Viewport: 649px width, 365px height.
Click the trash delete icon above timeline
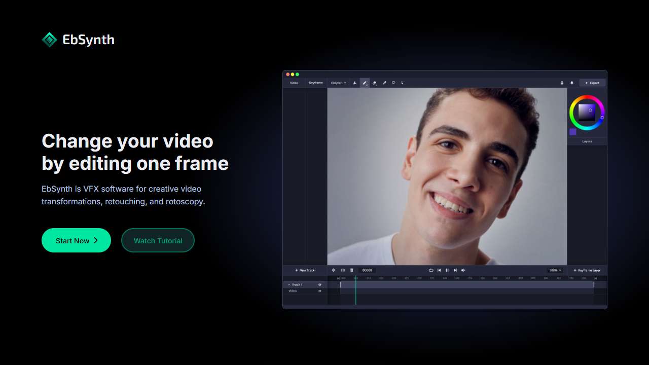pyautogui.click(x=351, y=270)
